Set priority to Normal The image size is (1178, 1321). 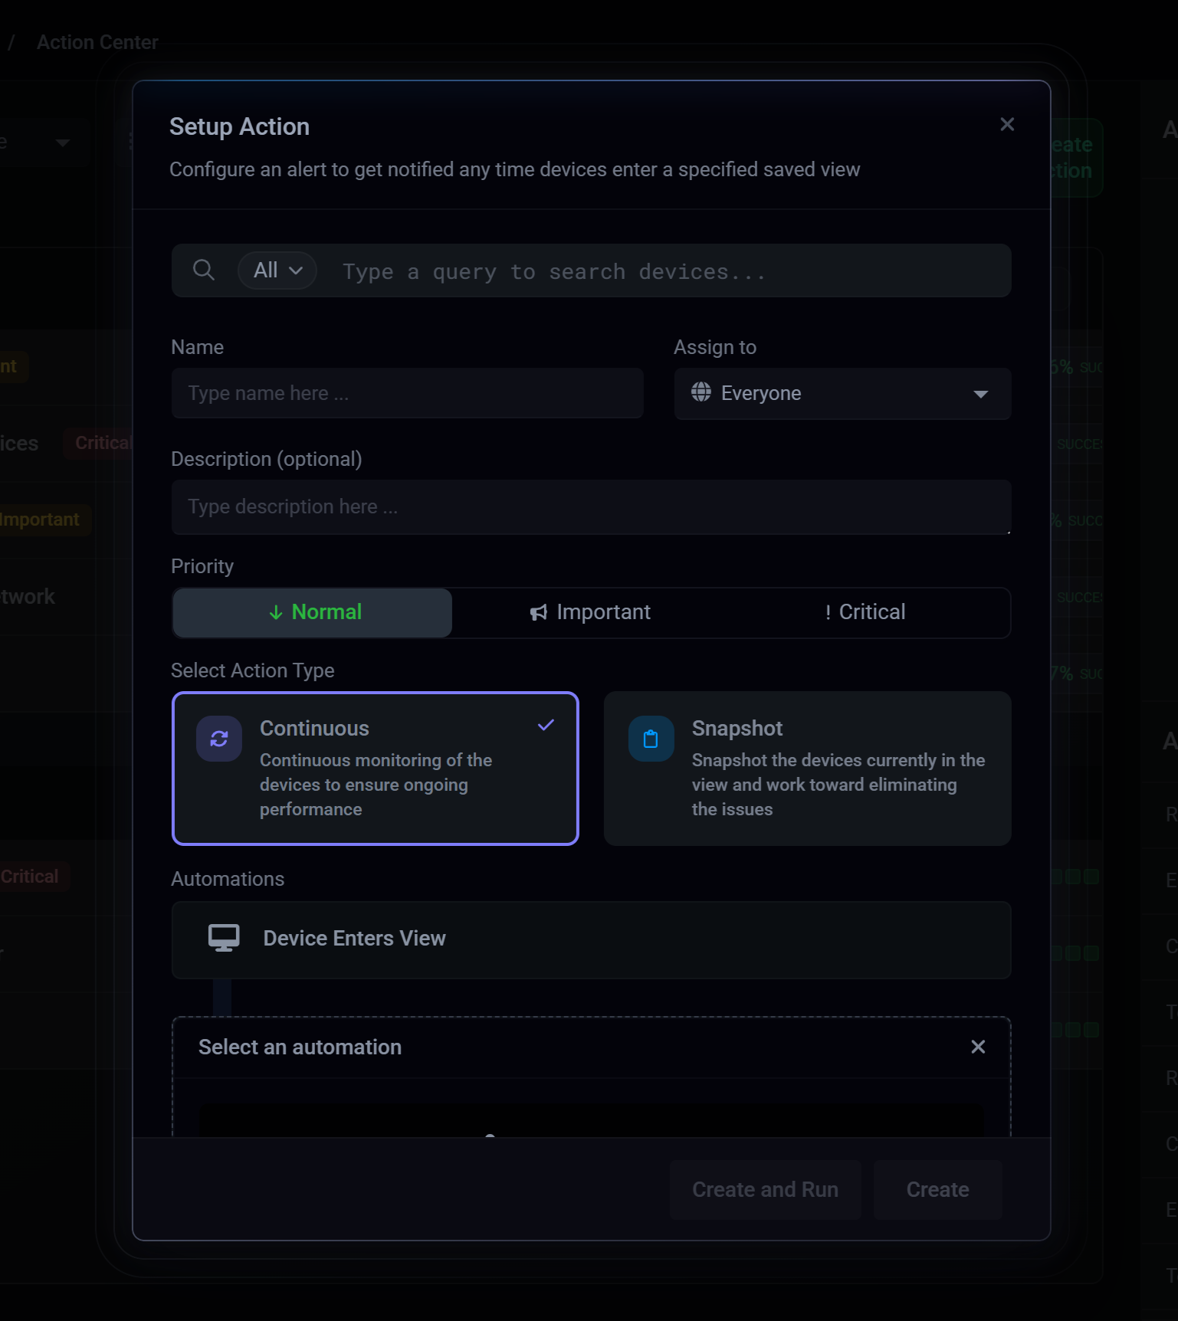[x=313, y=612]
